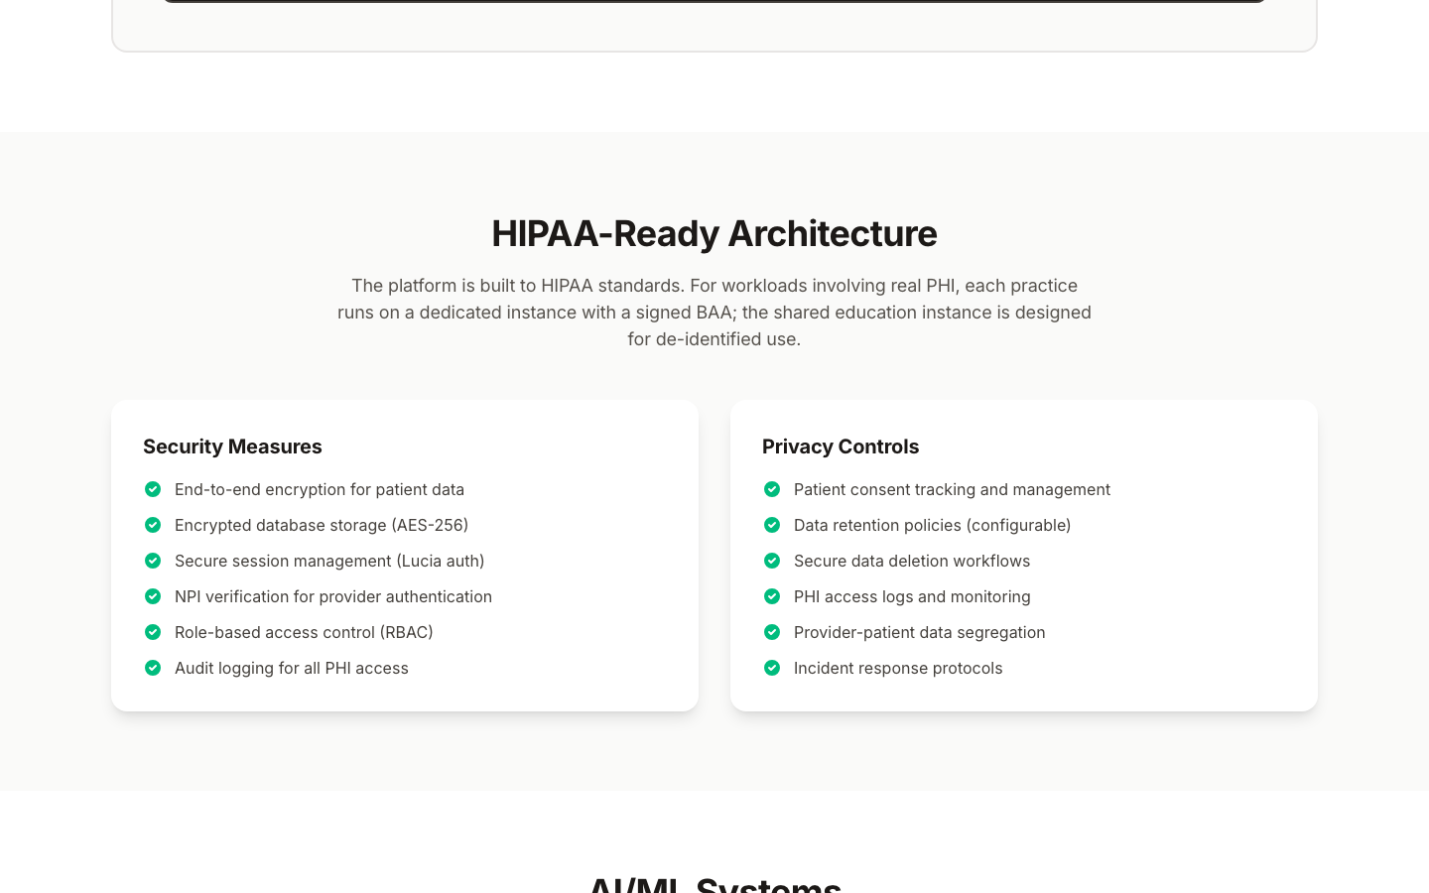
Task: Click 'Provider-patient data segregation' text
Action: coord(920,632)
